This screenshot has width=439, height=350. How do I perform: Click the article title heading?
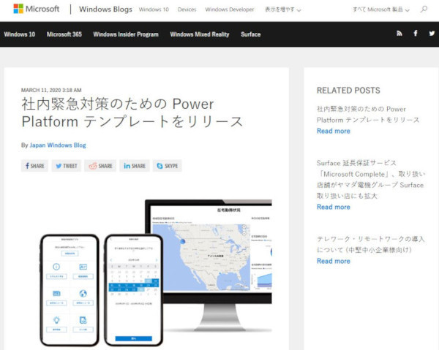coord(132,113)
